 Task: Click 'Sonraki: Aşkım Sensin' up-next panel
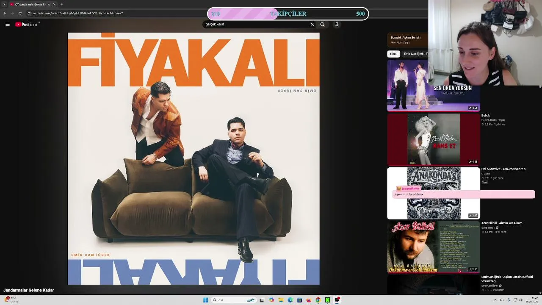[407, 39]
